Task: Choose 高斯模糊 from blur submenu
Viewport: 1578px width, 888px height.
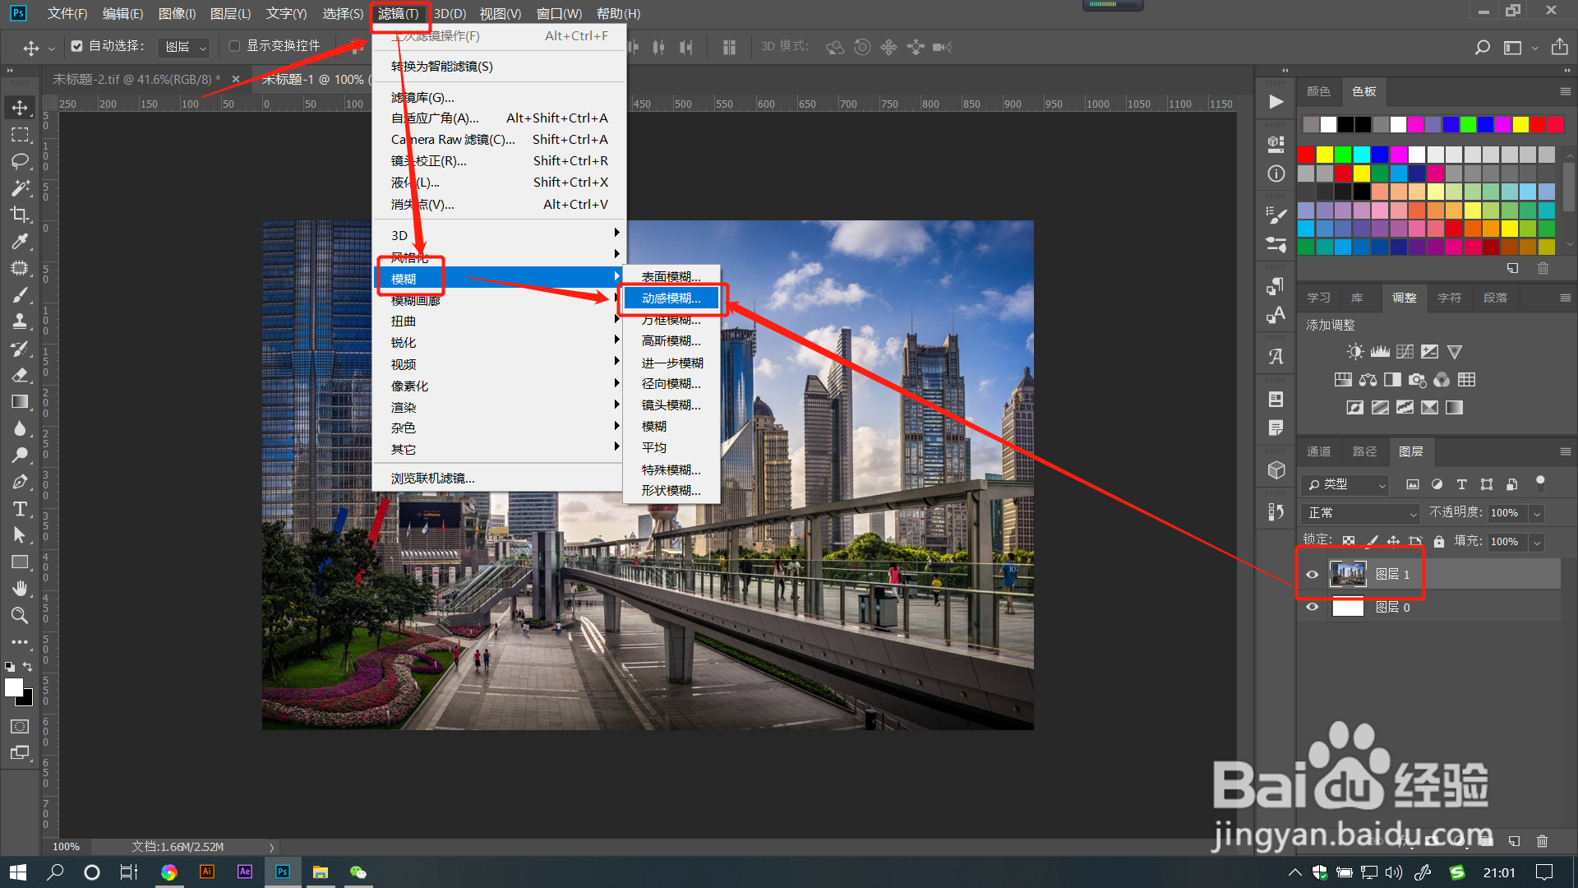Action: click(x=671, y=341)
